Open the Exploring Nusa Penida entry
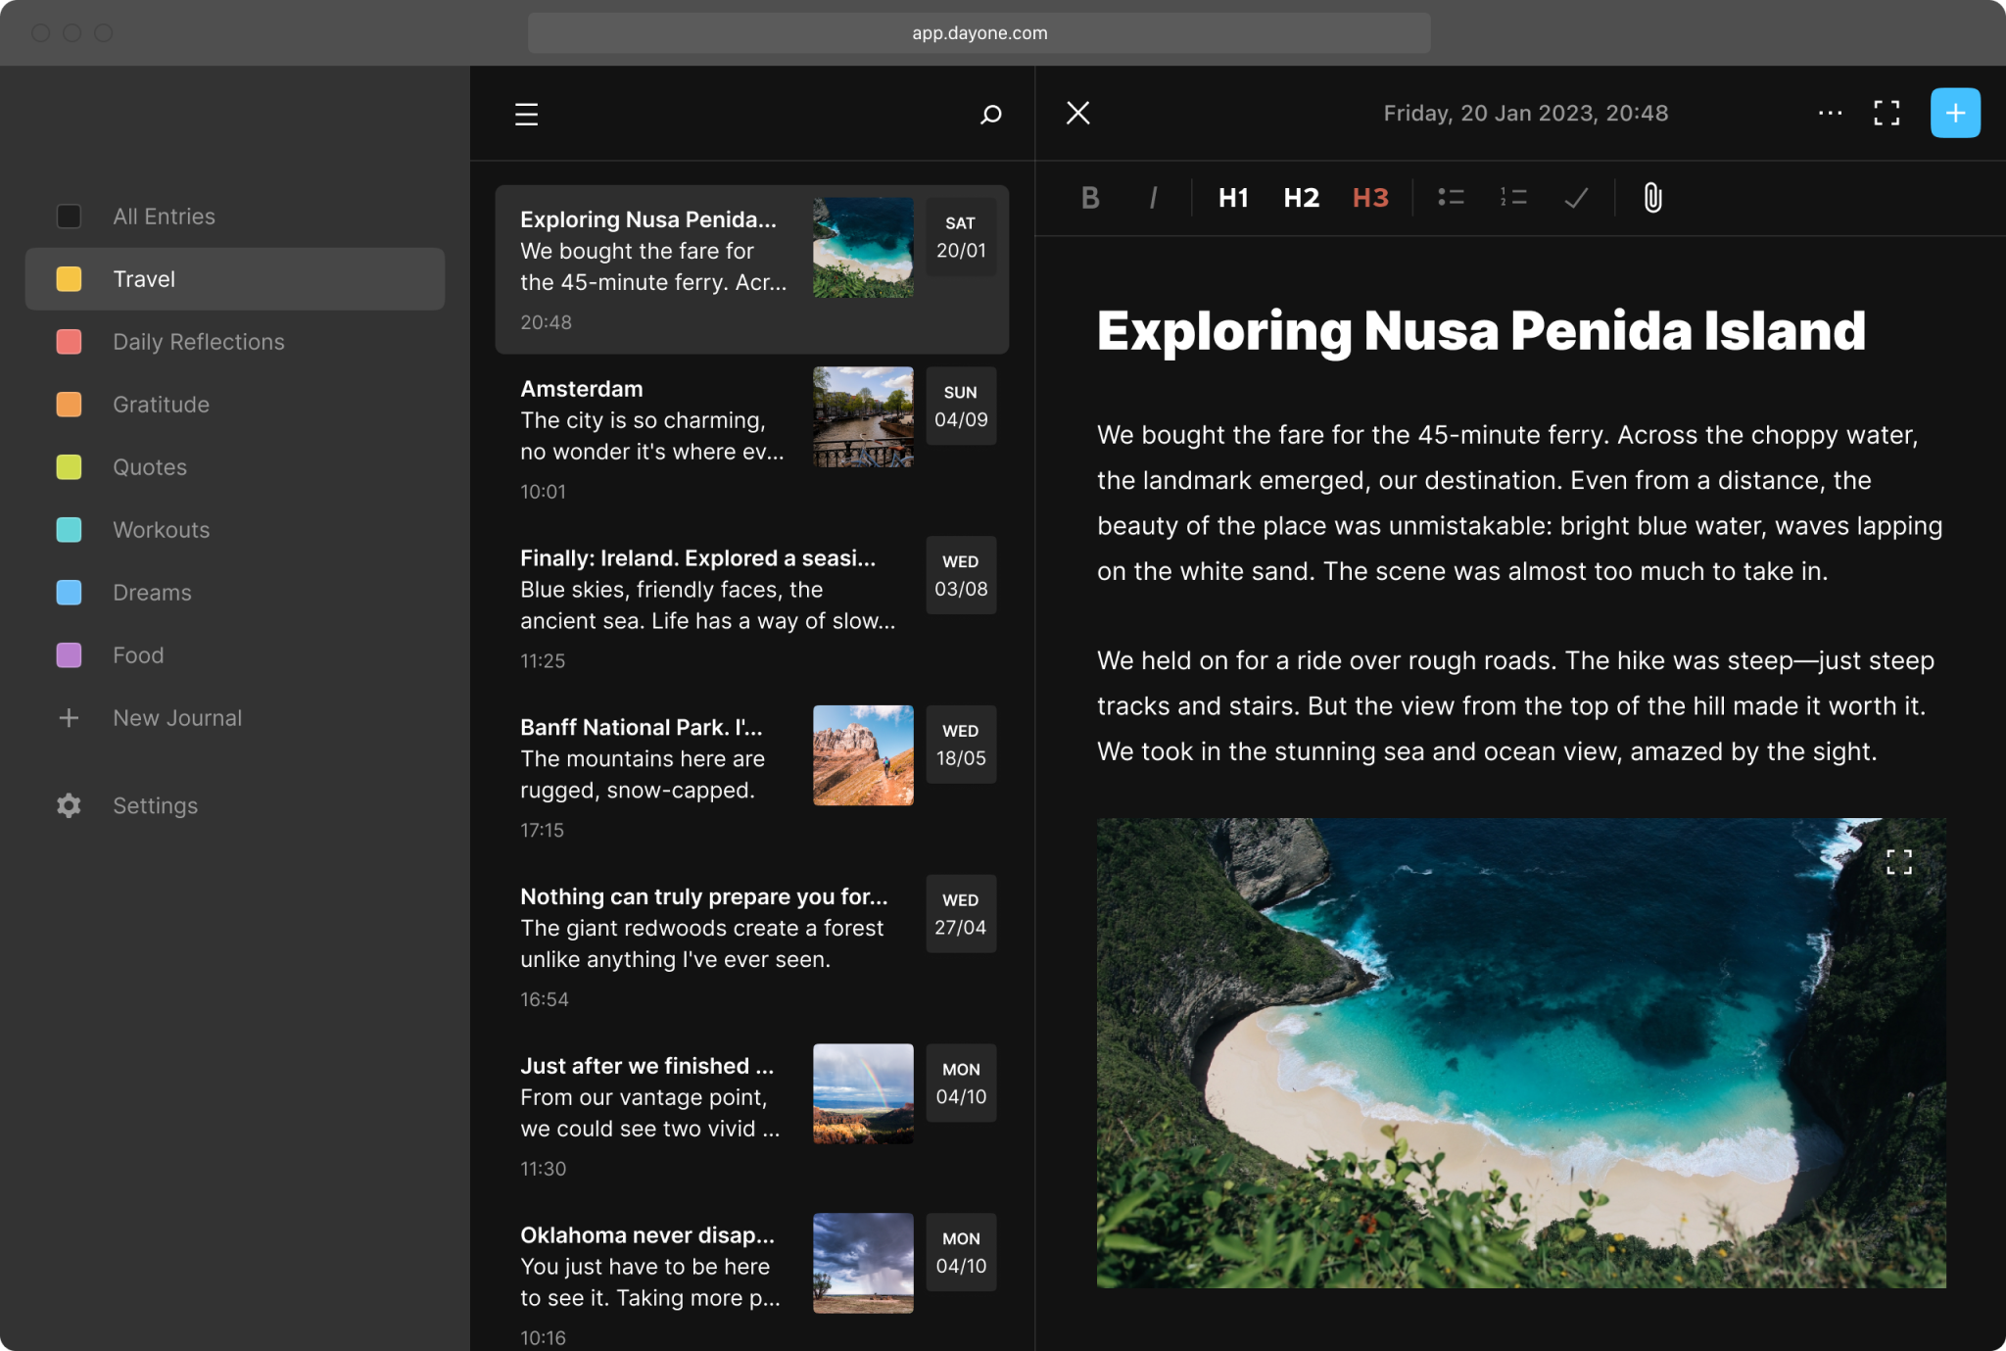The width and height of the screenshot is (2006, 1351). (751, 269)
